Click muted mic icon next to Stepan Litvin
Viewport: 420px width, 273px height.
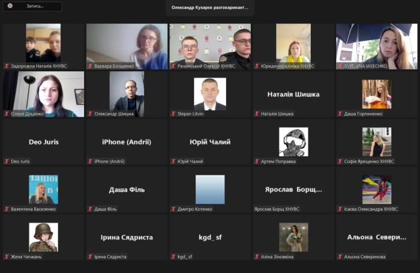pyautogui.click(x=173, y=114)
